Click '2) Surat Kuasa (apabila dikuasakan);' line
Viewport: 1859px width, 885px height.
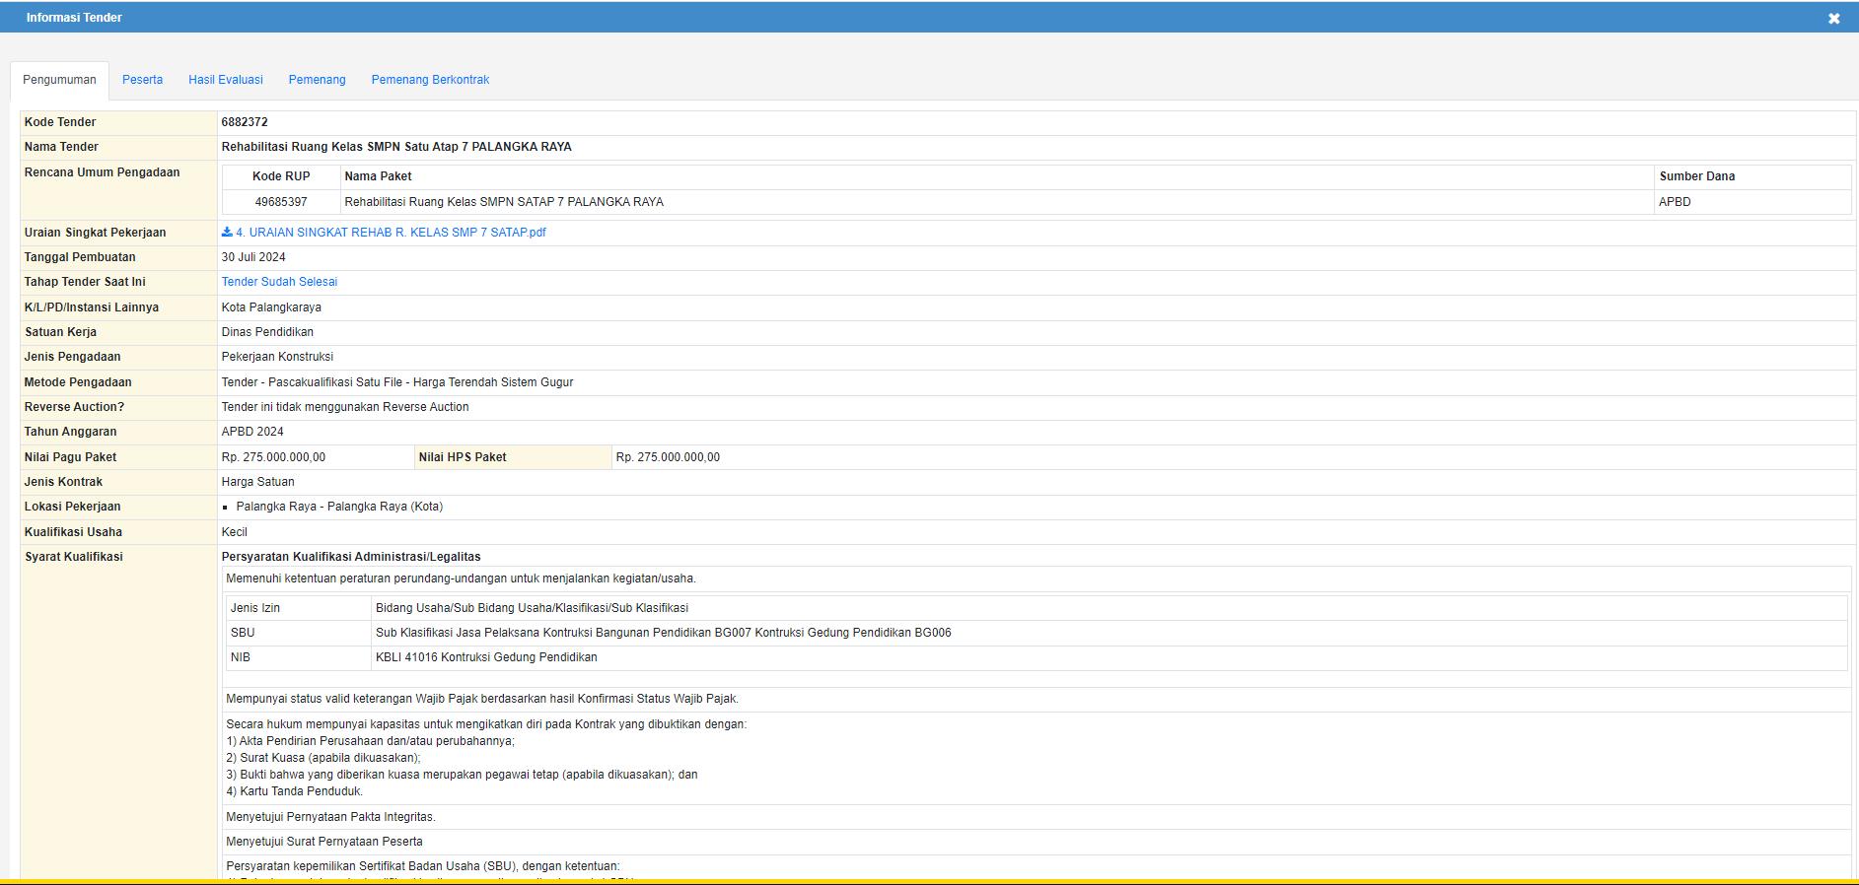tap(323, 758)
